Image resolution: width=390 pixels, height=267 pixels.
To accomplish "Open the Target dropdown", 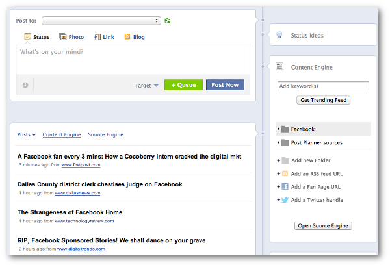I will (x=146, y=86).
